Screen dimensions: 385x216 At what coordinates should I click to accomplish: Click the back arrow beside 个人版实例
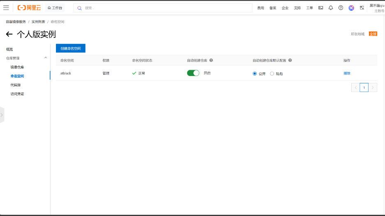[x=9, y=34]
